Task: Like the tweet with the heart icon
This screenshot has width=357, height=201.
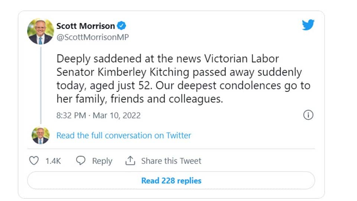Action: click(34, 161)
